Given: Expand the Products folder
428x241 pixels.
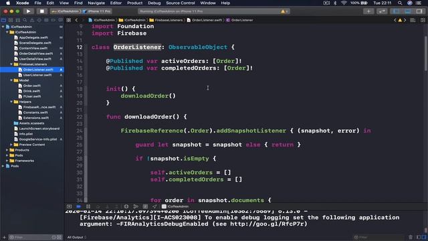Looking at the screenshot, I should (x=7, y=150).
